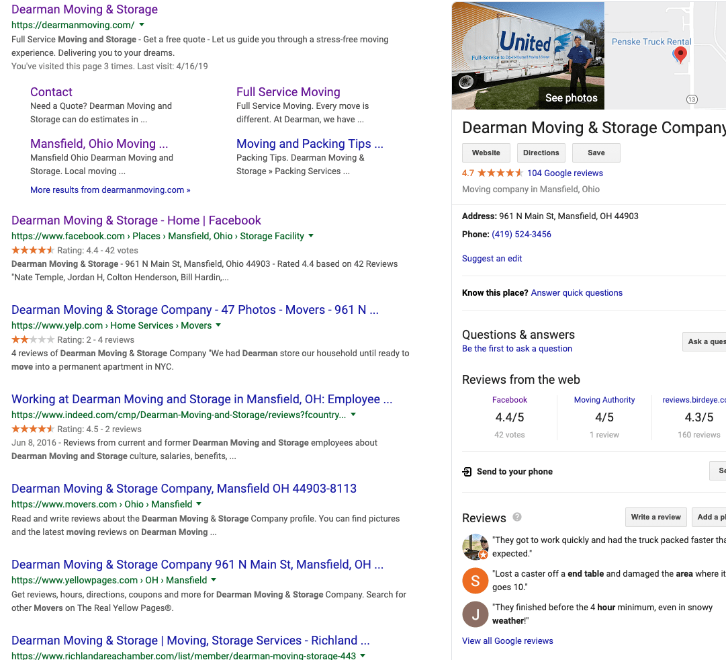Screen dimensions: 726x660
Task: Expand dropdown arrow beside yellowpages.com URL
Action: tap(214, 579)
